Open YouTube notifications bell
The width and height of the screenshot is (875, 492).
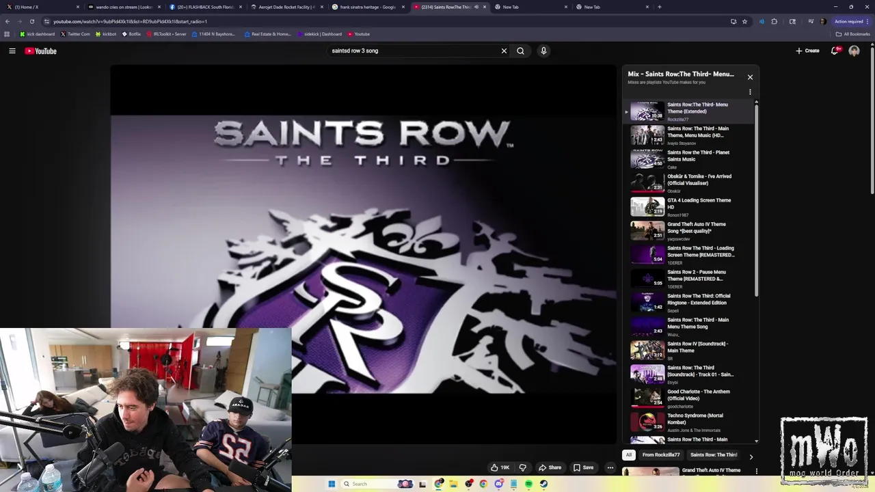click(835, 51)
